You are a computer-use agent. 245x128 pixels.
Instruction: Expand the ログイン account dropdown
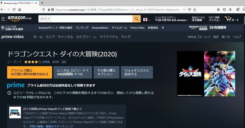point(171,19)
